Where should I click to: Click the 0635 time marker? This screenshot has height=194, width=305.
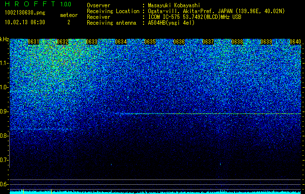point(150,42)
